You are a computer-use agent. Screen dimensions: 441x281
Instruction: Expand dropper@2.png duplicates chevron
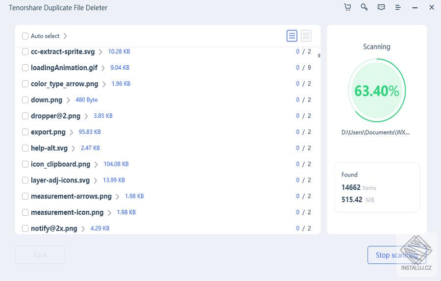pyautogui.click(x=86, y=116)
